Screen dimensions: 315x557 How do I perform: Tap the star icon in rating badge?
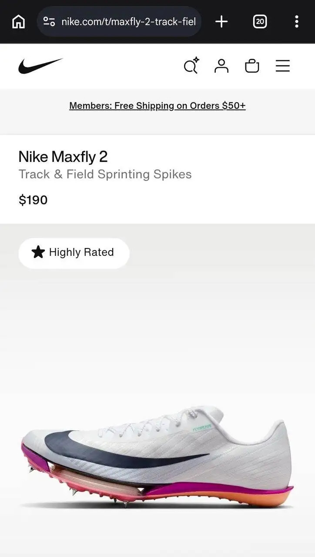(x=38, y=252)
